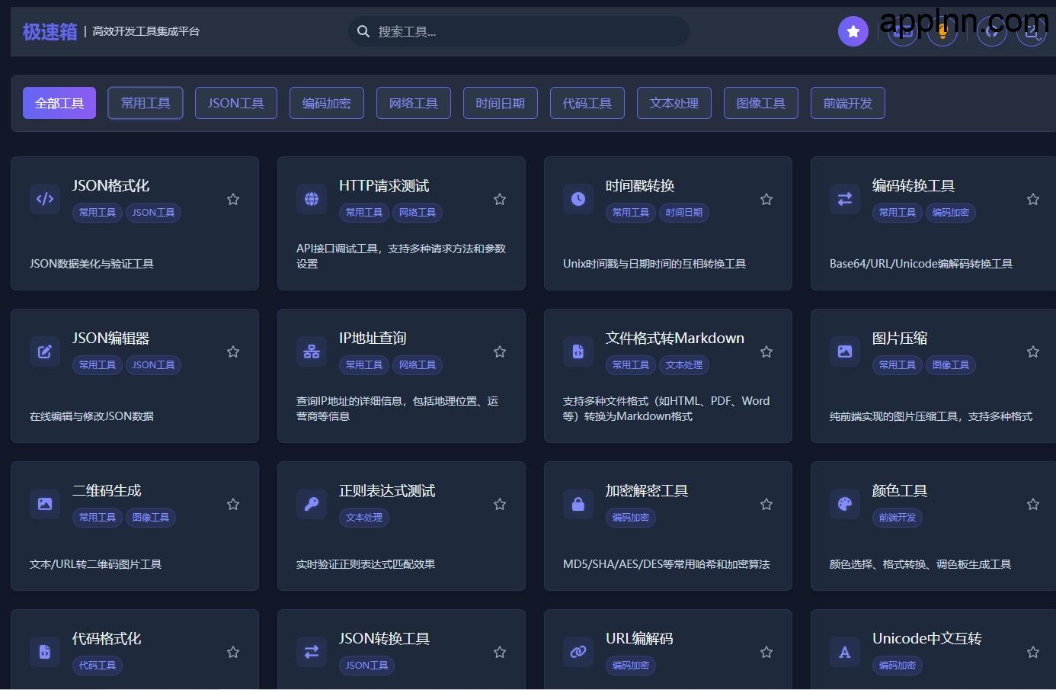
Task: Click 网络工具 tag on HTTP请求测试 card
Action: click(418, 213)
